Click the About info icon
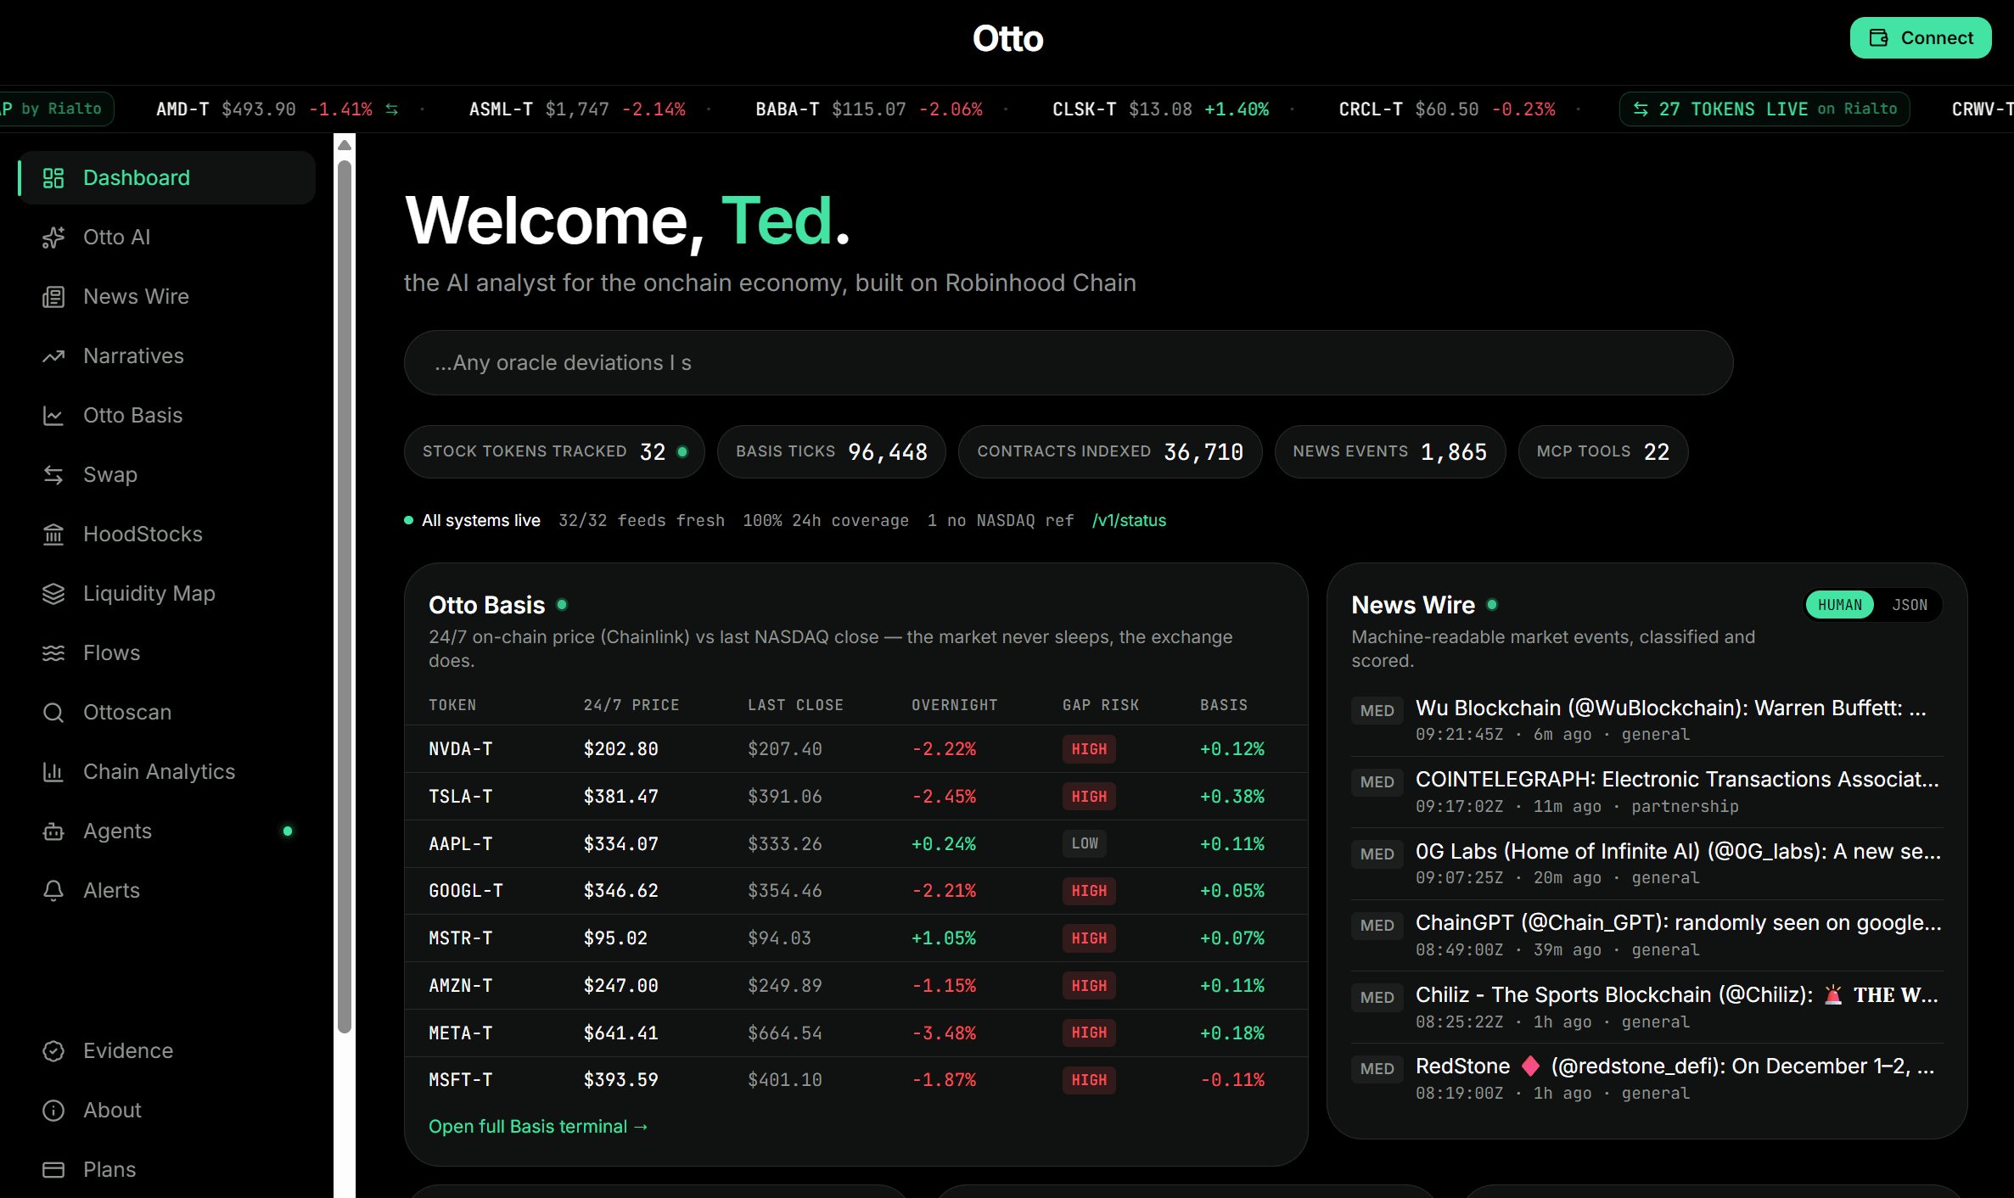2014x1198 pixels. pyautogui.click(x=53, y=1111)
